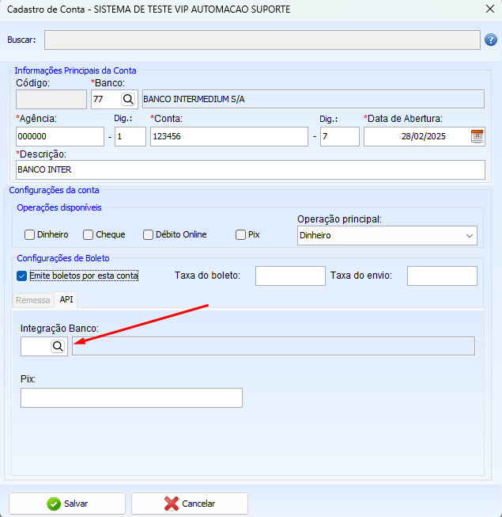Uncheck Emite boletos por esta conta
This screenshot has height=517, width=502.
pos(21,276)
